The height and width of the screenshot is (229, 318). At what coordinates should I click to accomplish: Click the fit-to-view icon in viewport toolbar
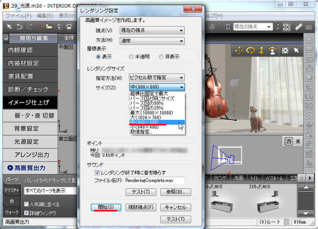click(x=284, y=50)
